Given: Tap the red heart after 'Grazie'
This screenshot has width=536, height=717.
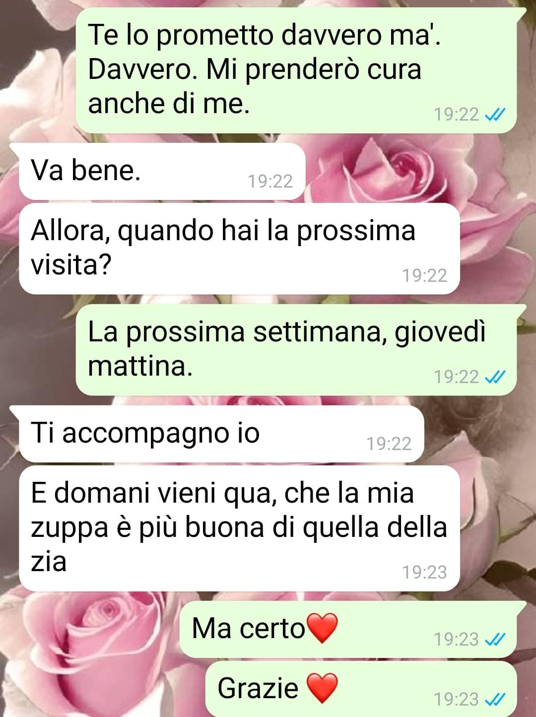Looking at the screenshot, I should click(323, 688).
